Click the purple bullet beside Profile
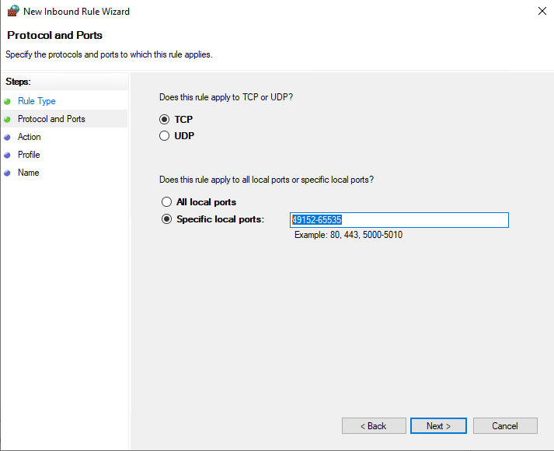The height and width of the screenshot is (451, 554). coord(7,156)
